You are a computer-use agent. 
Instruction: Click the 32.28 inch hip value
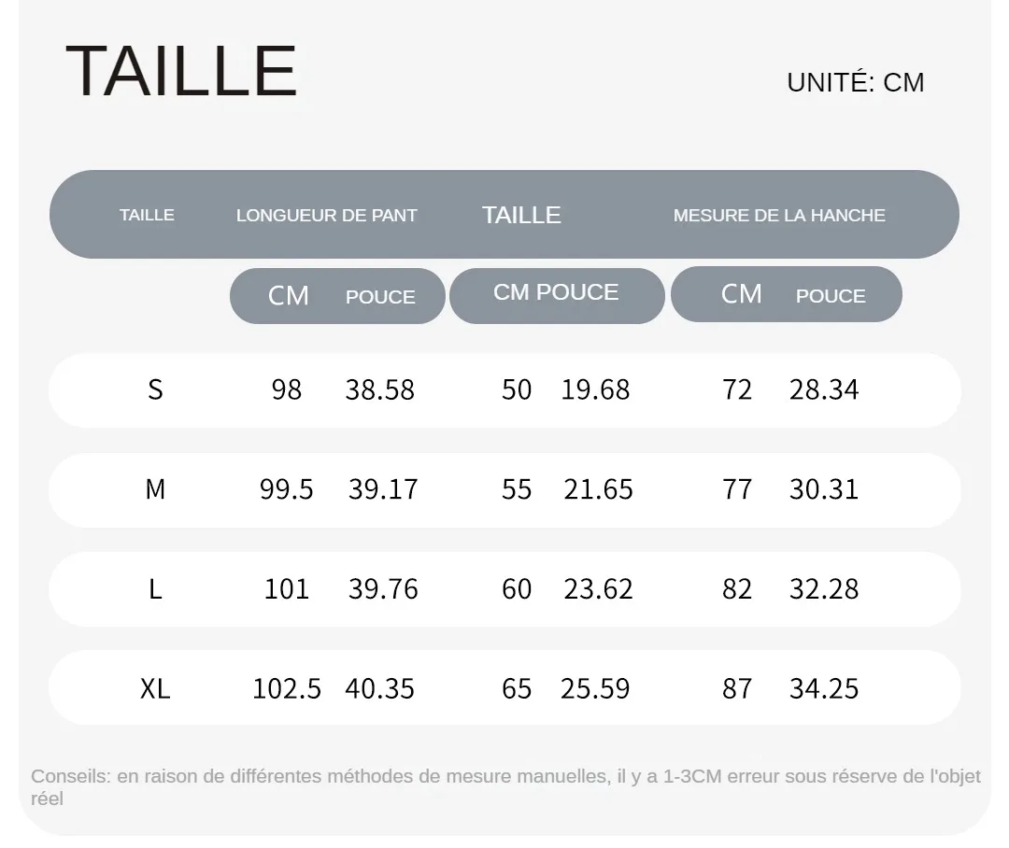click(824, 588)
